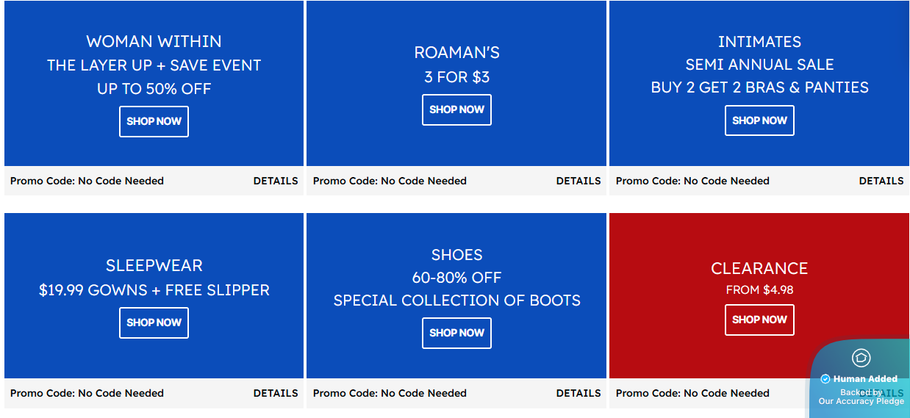
Task: Expand Details for Shoes offer
Action: tap(578, 393)
